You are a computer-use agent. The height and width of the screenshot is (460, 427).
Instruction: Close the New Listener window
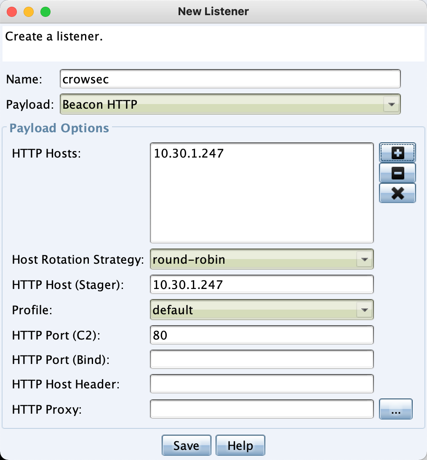pos(12,12)
